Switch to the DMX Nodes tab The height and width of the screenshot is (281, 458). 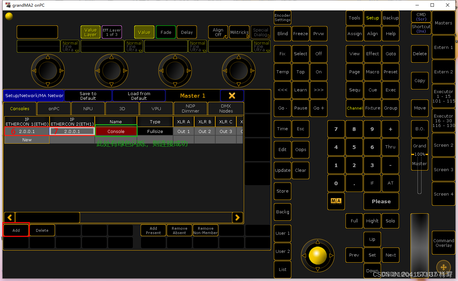[x=226, y=109]
